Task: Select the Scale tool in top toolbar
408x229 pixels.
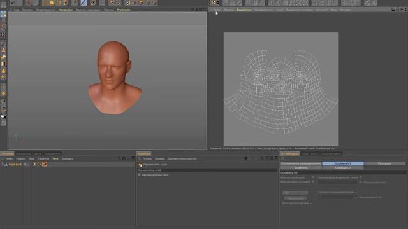Action: pyautogui.click(x=52, y=3)
